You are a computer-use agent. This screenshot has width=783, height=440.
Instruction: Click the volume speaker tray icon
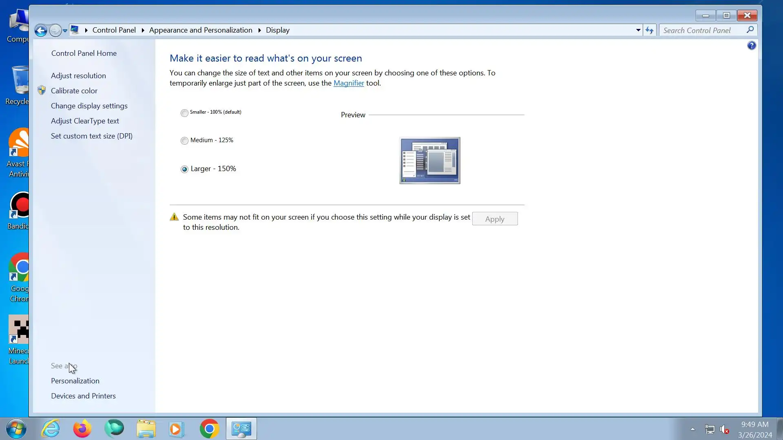724,429
